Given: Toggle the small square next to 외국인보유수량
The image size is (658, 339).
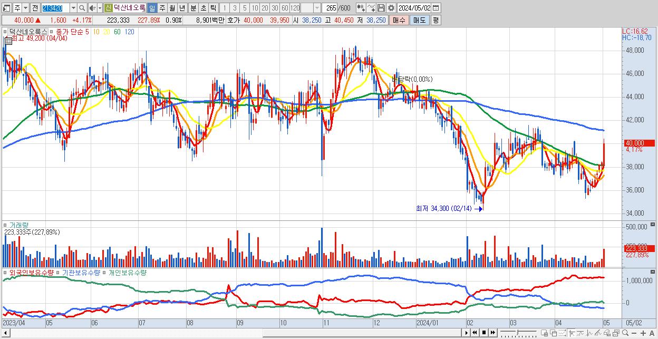Looking at the screenshot, I should tap(5, 273).
